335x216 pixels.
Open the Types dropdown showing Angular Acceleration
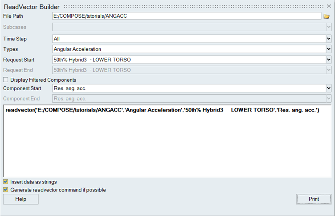click(192, 49)
